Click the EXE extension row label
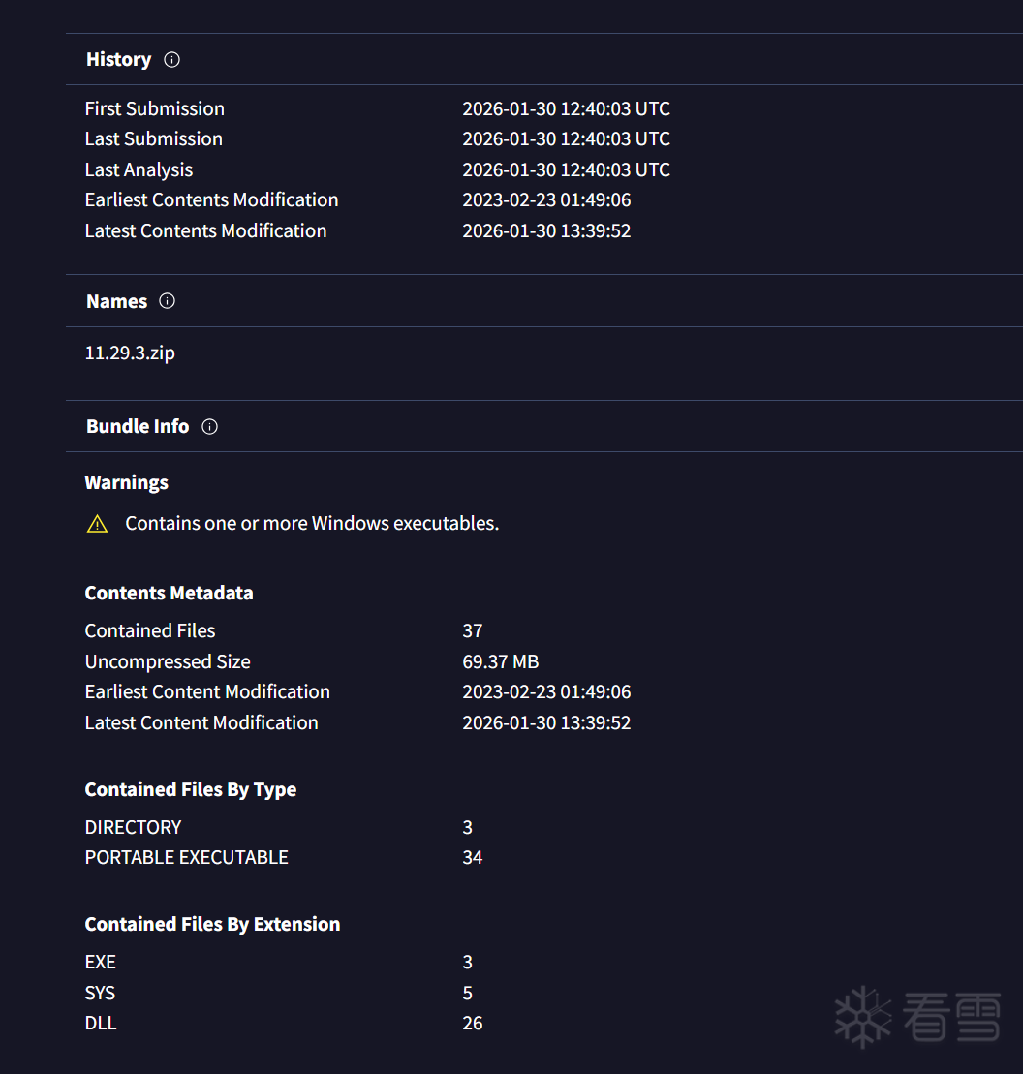This screenshot has height=1074, width=1023. pos(100,962)
